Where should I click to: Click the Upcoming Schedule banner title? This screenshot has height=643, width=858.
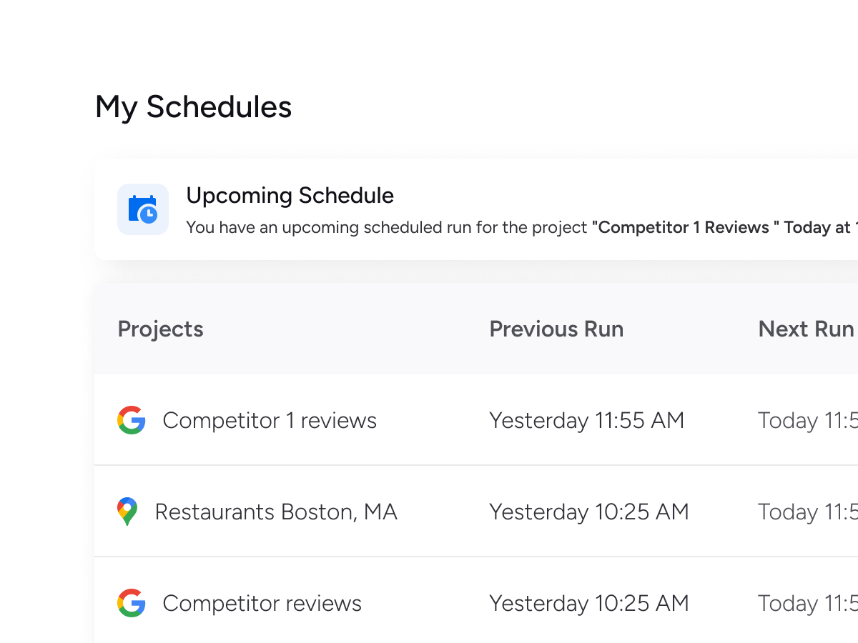290,196
